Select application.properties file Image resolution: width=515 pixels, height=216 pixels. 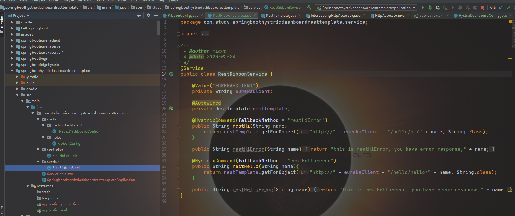[x=60, y=204]
